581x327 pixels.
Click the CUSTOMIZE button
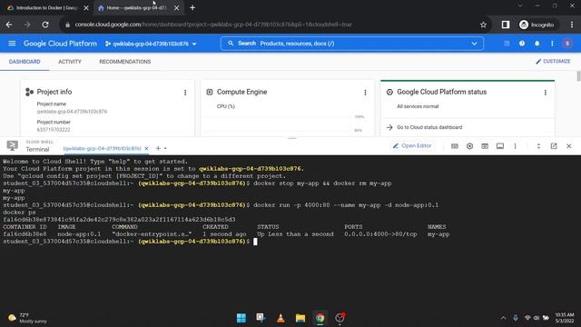click(x=553, y=61)
